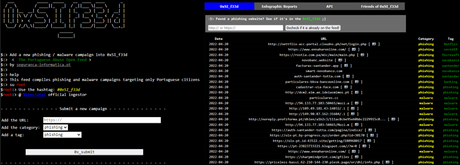Click the 0xcheck feed button

coord(313,28)
